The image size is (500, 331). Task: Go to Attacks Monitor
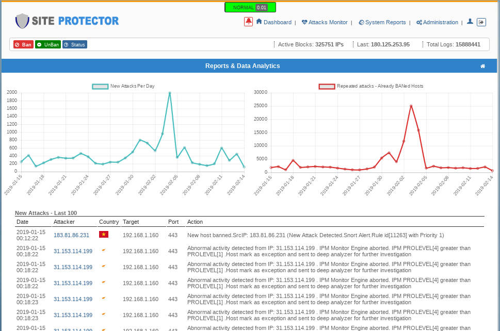tap(325, 22)
